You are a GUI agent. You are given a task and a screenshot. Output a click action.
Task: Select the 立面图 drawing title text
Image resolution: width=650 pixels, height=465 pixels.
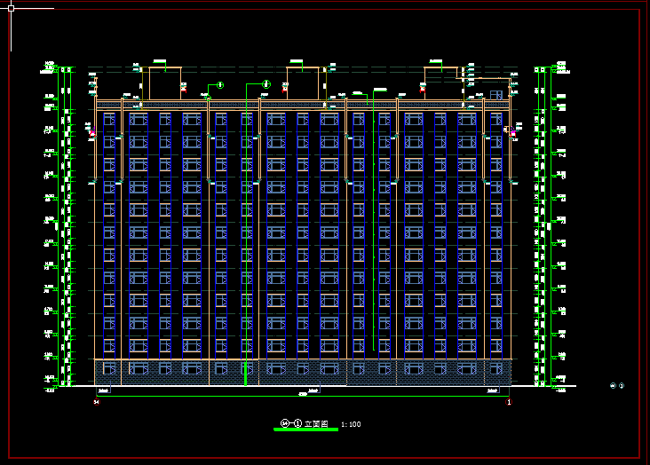pyautogui.click(x=316, y=423)
